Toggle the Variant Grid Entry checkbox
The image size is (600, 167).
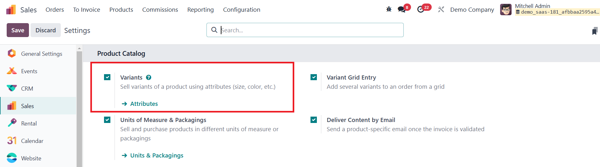(314, 77)
